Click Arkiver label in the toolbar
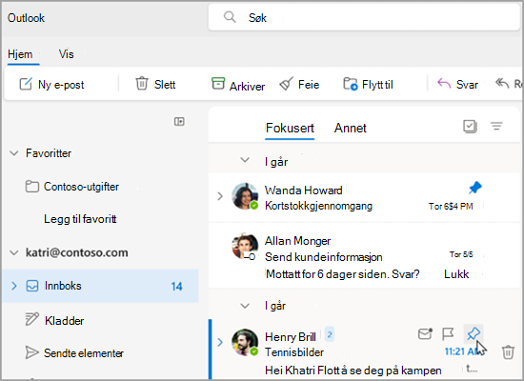This screenshot has width=524, height=381. (x=247, y=87)
